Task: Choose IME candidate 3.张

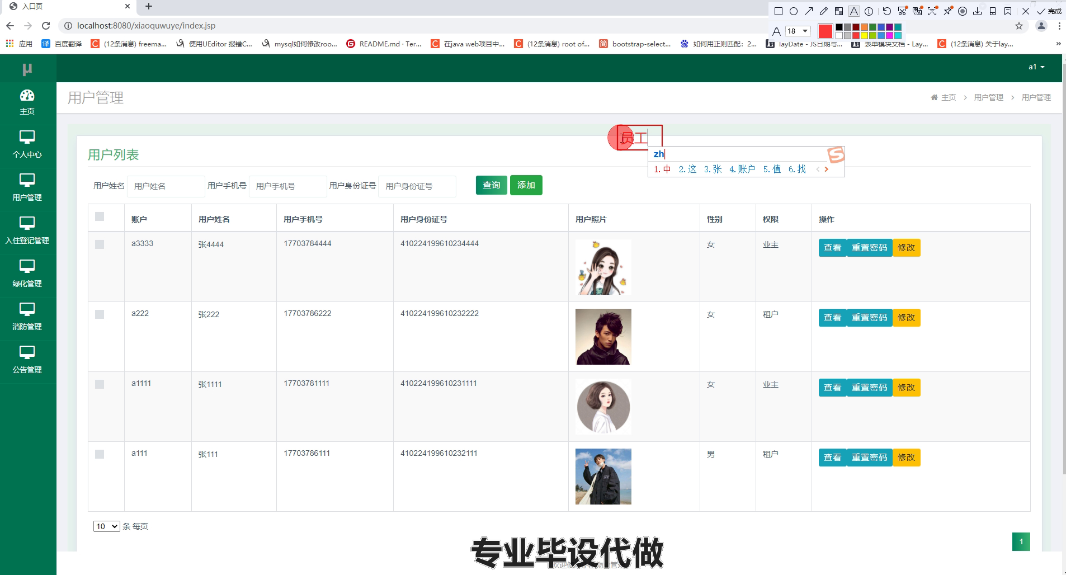Action: pyautogui.click(x=713, y=169)
